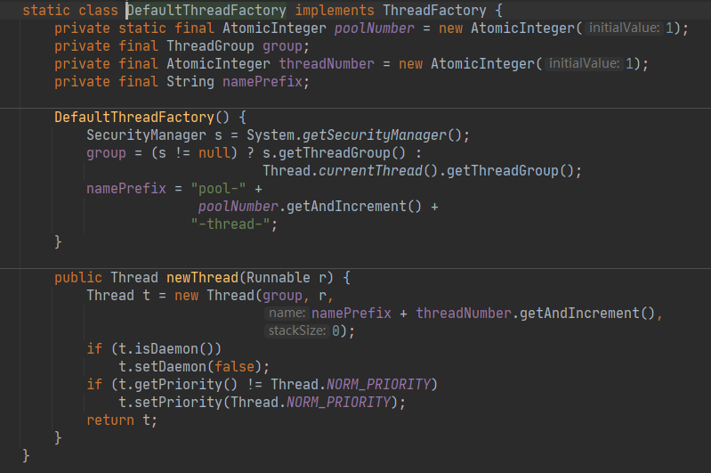Click the 'return' keyword
This screenshot has width=711, height=473.
[x=110, y=420]
